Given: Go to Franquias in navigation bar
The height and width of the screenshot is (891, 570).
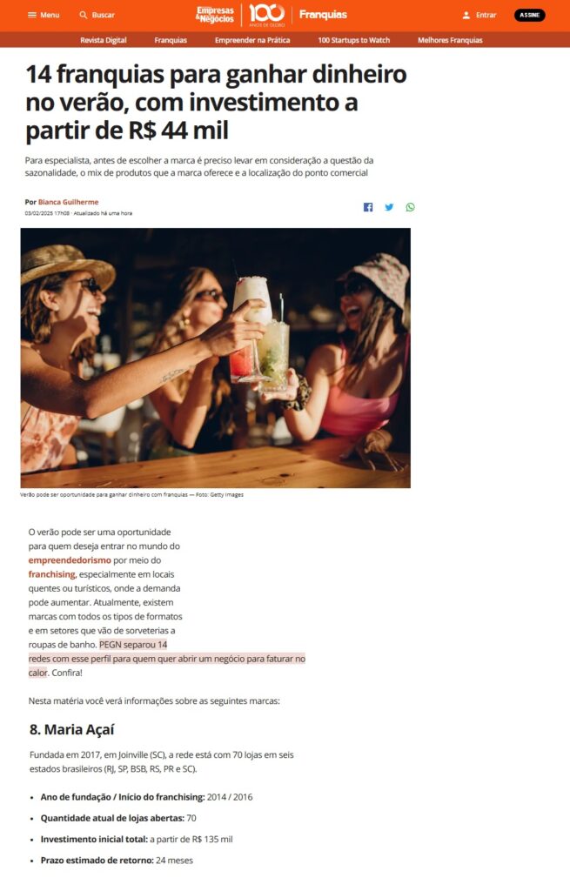Looking at the screenshot, I should (171, 40).
